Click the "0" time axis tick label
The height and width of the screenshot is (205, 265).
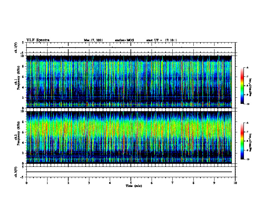(x=26, y=183)
